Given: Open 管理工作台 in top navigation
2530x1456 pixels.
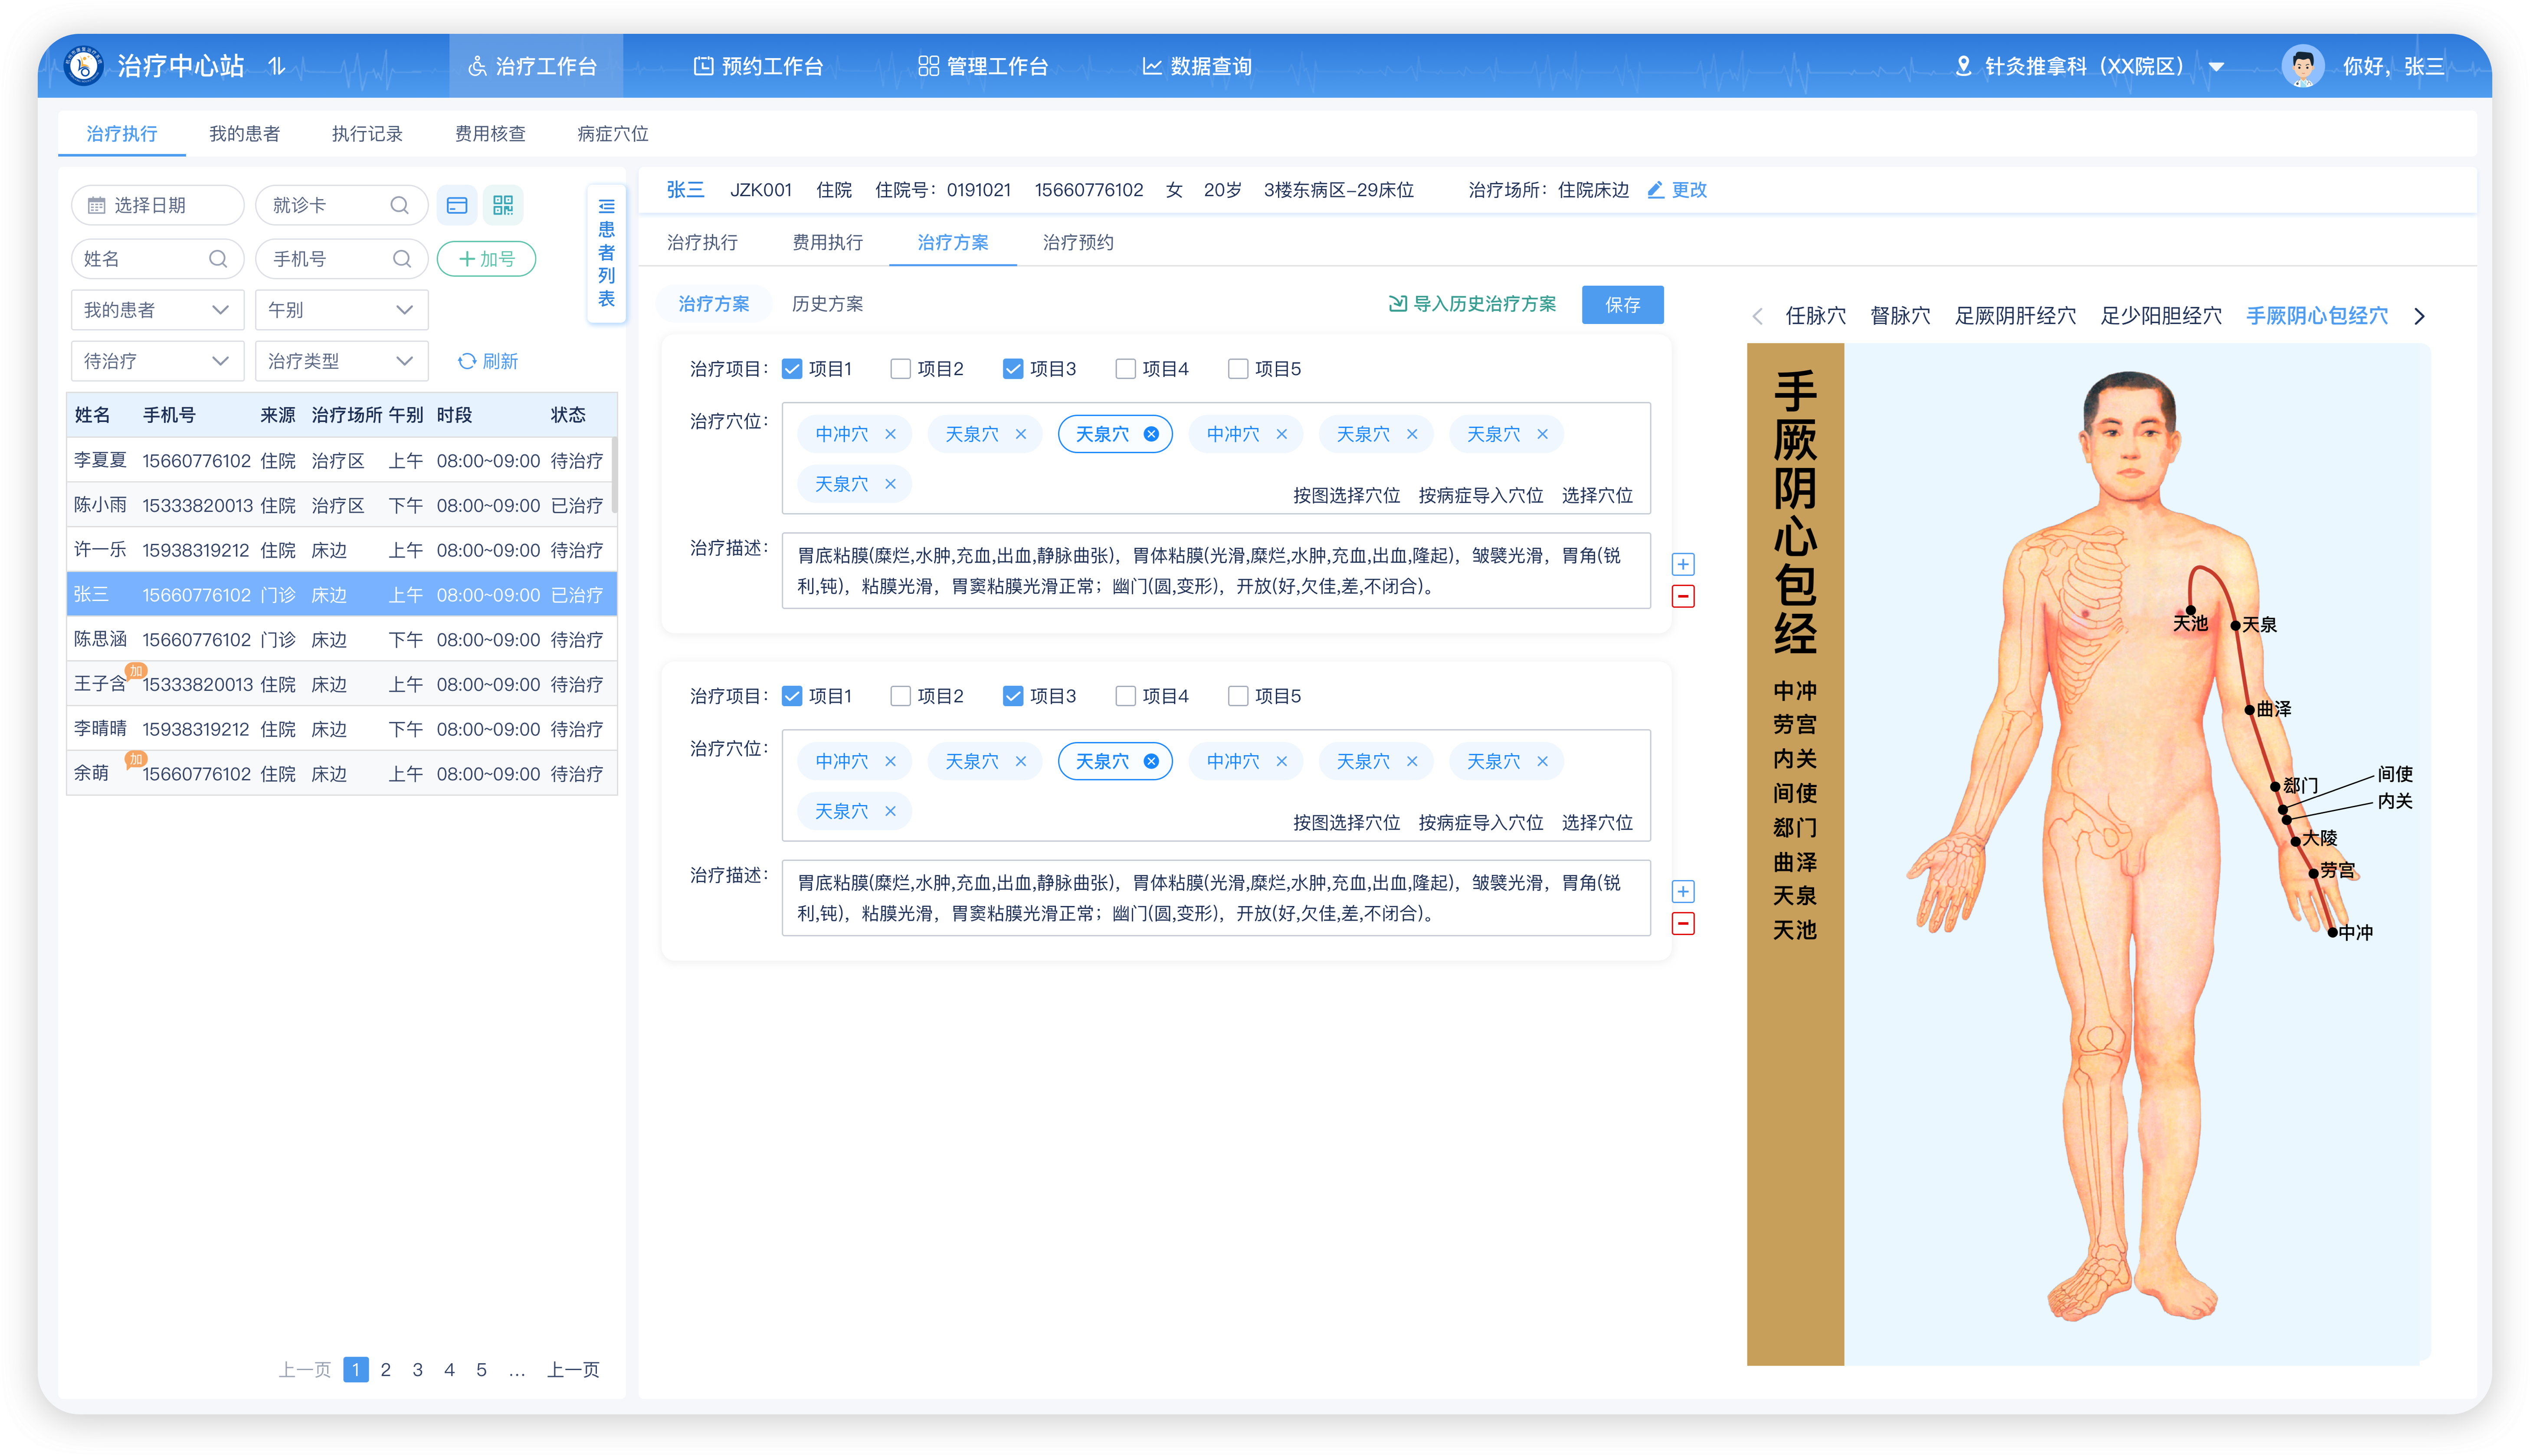Looking at the screenshot, I should coord(984,66).
